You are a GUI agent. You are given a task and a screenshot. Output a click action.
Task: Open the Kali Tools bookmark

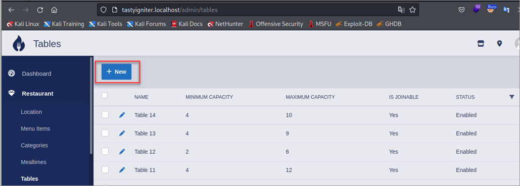106,24
